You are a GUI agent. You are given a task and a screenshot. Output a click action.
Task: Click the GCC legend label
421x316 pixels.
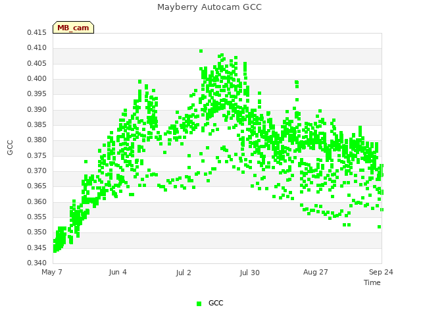point(216,303)
